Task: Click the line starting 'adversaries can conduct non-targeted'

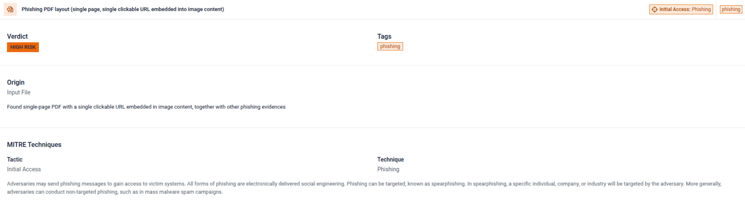Action: (115, 192)
